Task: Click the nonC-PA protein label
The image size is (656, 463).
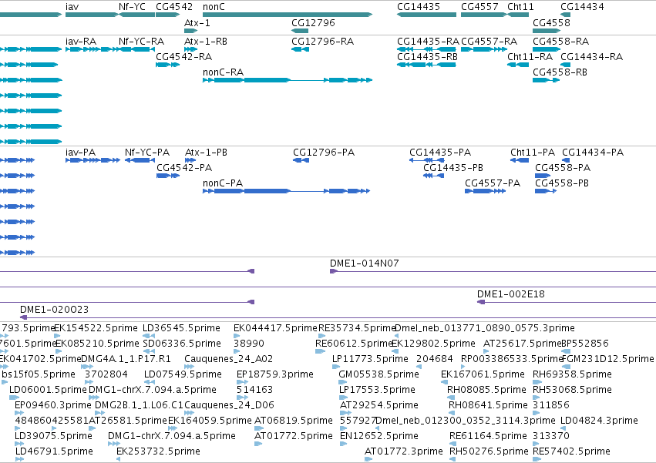Action: [223, 183]
